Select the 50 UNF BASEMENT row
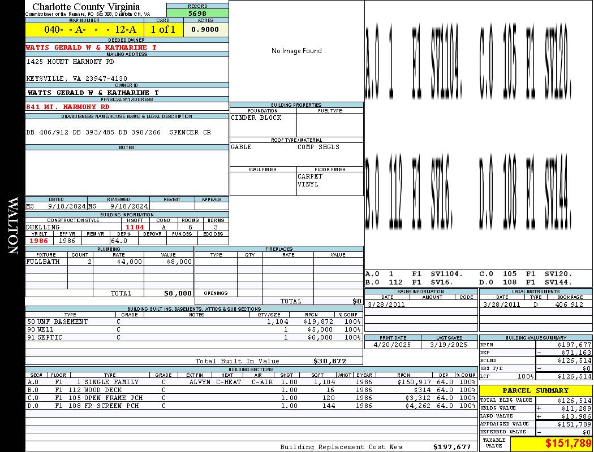Screen dimensions: 594x452 coord(193,321)
